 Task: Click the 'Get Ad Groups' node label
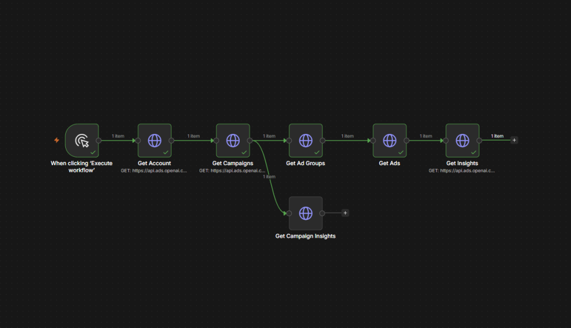pyautogui.click(x=306, y=163)
